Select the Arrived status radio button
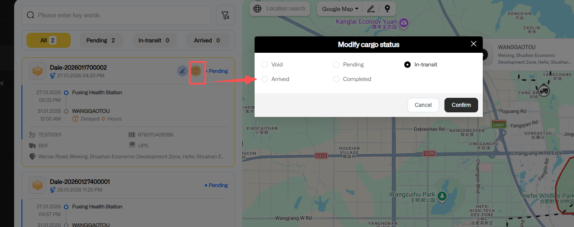The width and height of the screenshot is (574, 227). click(x=265, y=79)
